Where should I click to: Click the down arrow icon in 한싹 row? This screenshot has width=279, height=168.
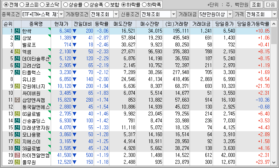[74, 31]
